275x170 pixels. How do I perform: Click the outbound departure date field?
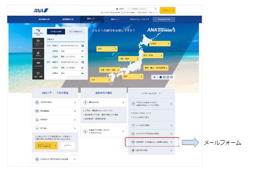(x=72, y=45)
